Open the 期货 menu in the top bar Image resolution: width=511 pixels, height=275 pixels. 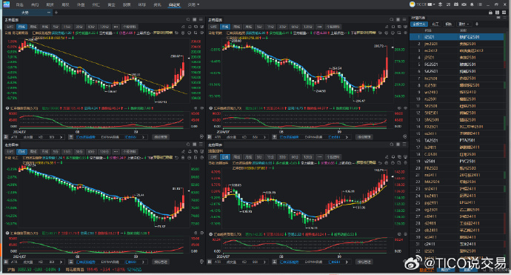click(50, 4)
